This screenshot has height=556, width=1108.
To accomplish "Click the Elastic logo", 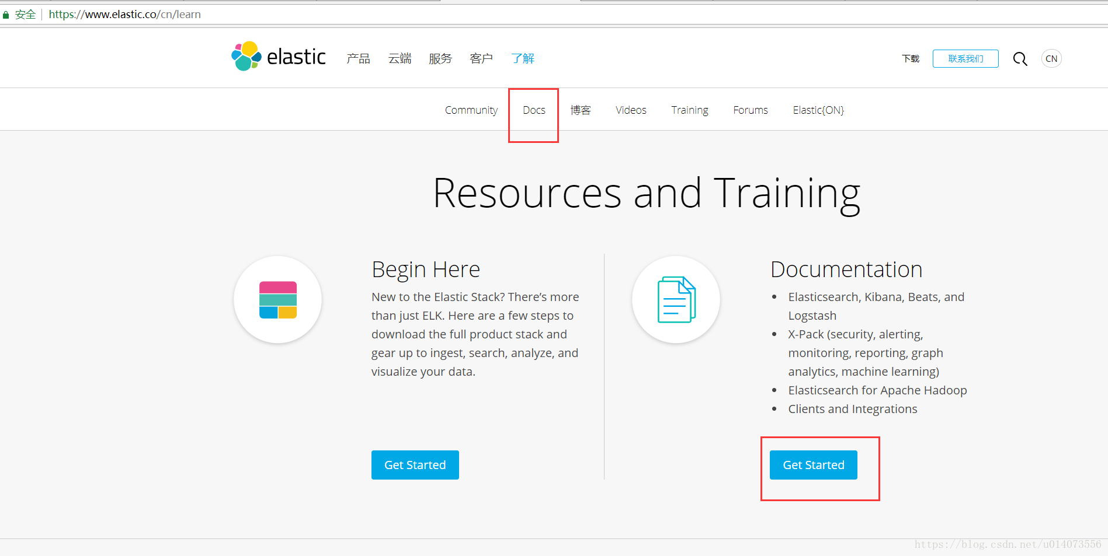I will pos(278,57).
